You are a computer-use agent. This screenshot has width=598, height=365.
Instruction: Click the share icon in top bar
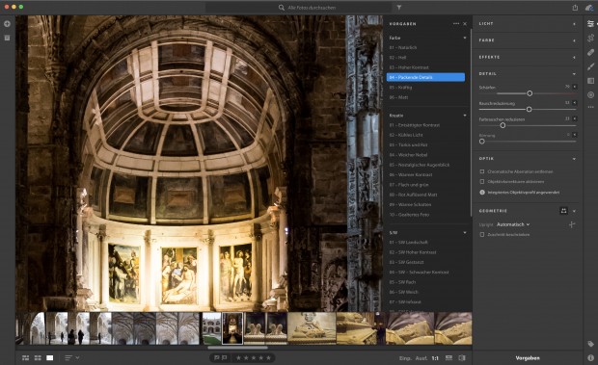tap(575, 8)
